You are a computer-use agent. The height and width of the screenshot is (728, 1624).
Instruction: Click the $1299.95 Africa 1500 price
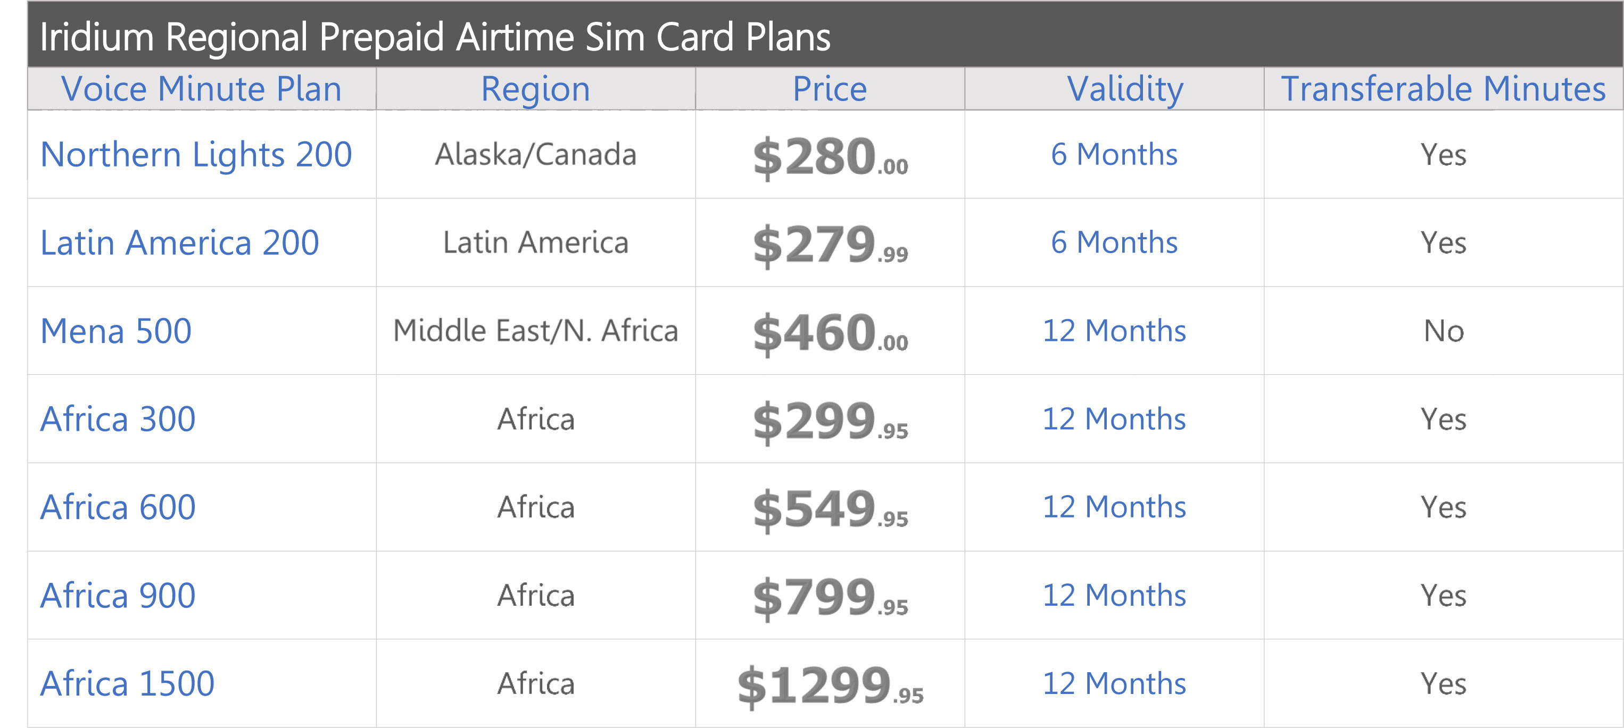(830, 686)
